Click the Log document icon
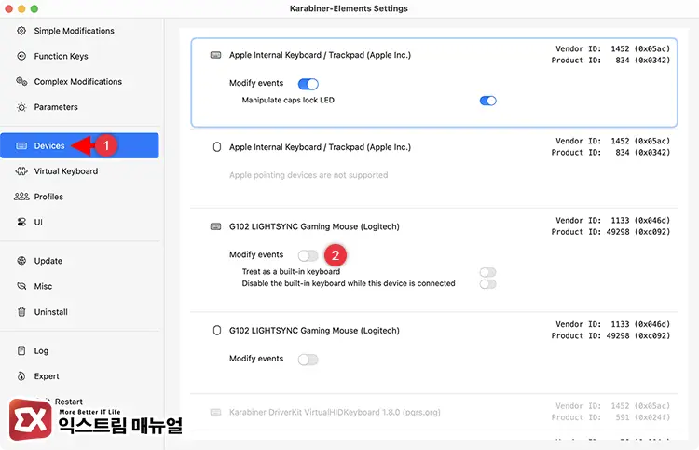Screen dimensions: 699x450 [21, 350]
